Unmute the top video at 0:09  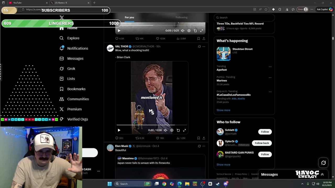pos(183,31)
